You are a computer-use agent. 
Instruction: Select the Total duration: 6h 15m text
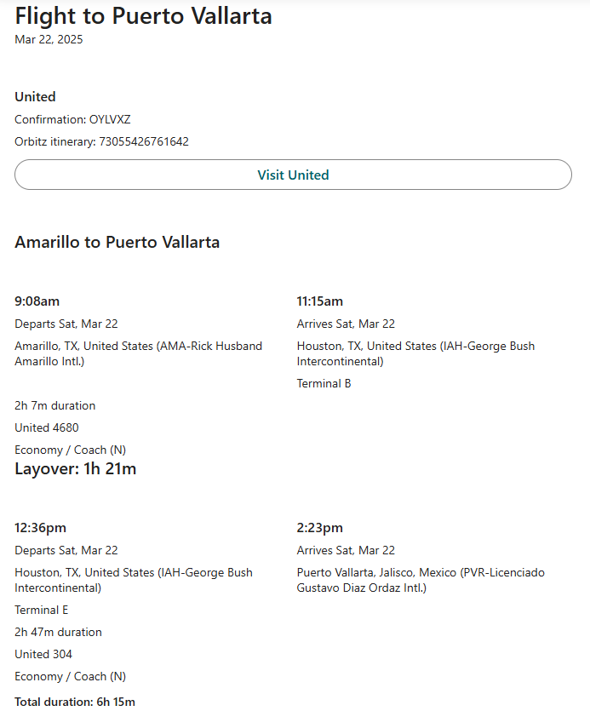point(74,702)
